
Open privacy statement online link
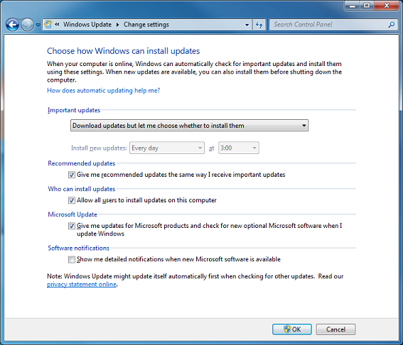tap(82, 285)
